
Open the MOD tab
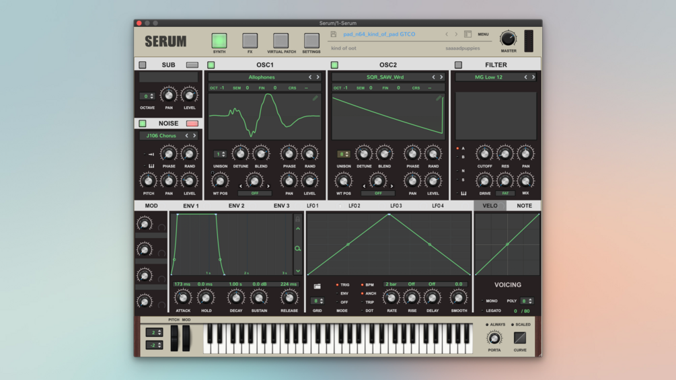click(x=151, y=206)
